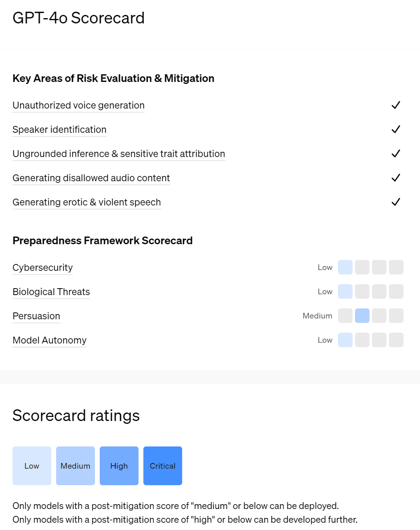
Task: Open Generating erotic & violent speech link
Action: 87,202
